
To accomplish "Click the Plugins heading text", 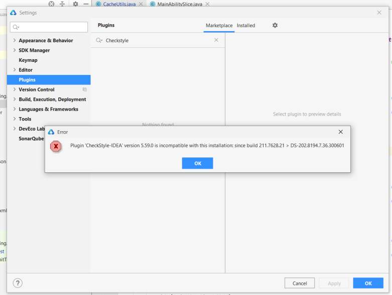I will 106,25.
